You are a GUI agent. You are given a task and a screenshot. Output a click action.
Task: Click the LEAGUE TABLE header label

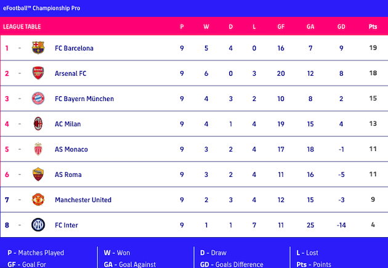(22, 26)
